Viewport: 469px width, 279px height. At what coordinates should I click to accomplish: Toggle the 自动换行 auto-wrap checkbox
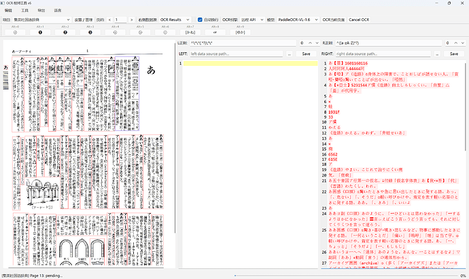pyautogui.click(x=200, y=20)
